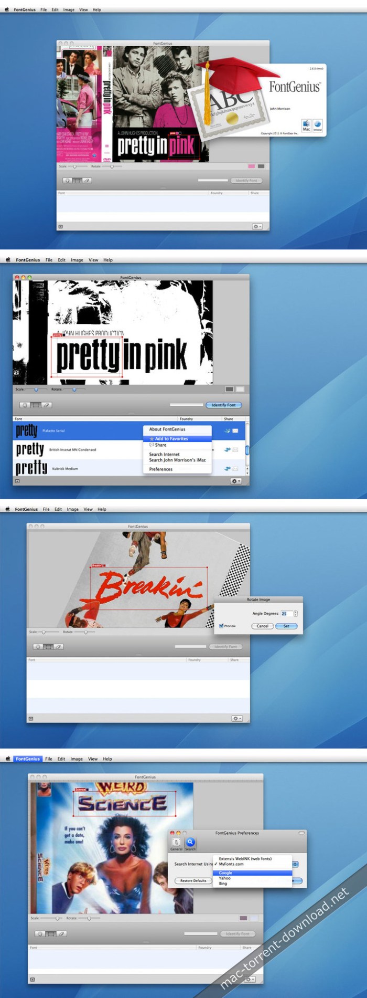
Task: Choose Bing in the search engine dropdown
Action: tap(252, 883)
